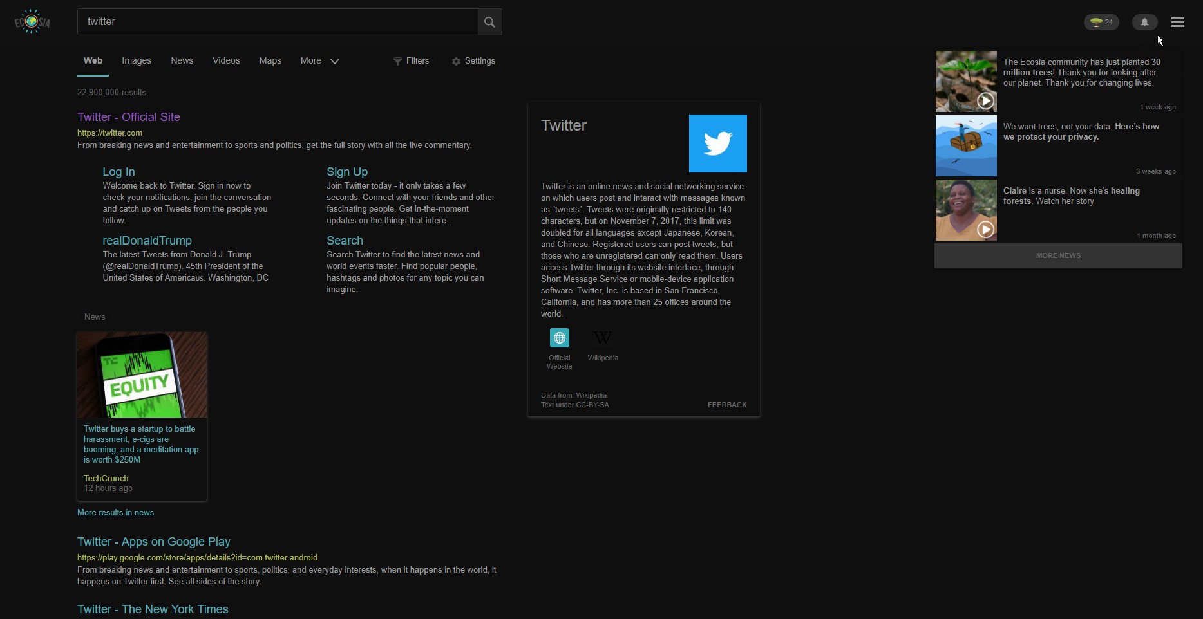Click More results in news
The width and height of the screenshot is (1203, 619).
115,512
